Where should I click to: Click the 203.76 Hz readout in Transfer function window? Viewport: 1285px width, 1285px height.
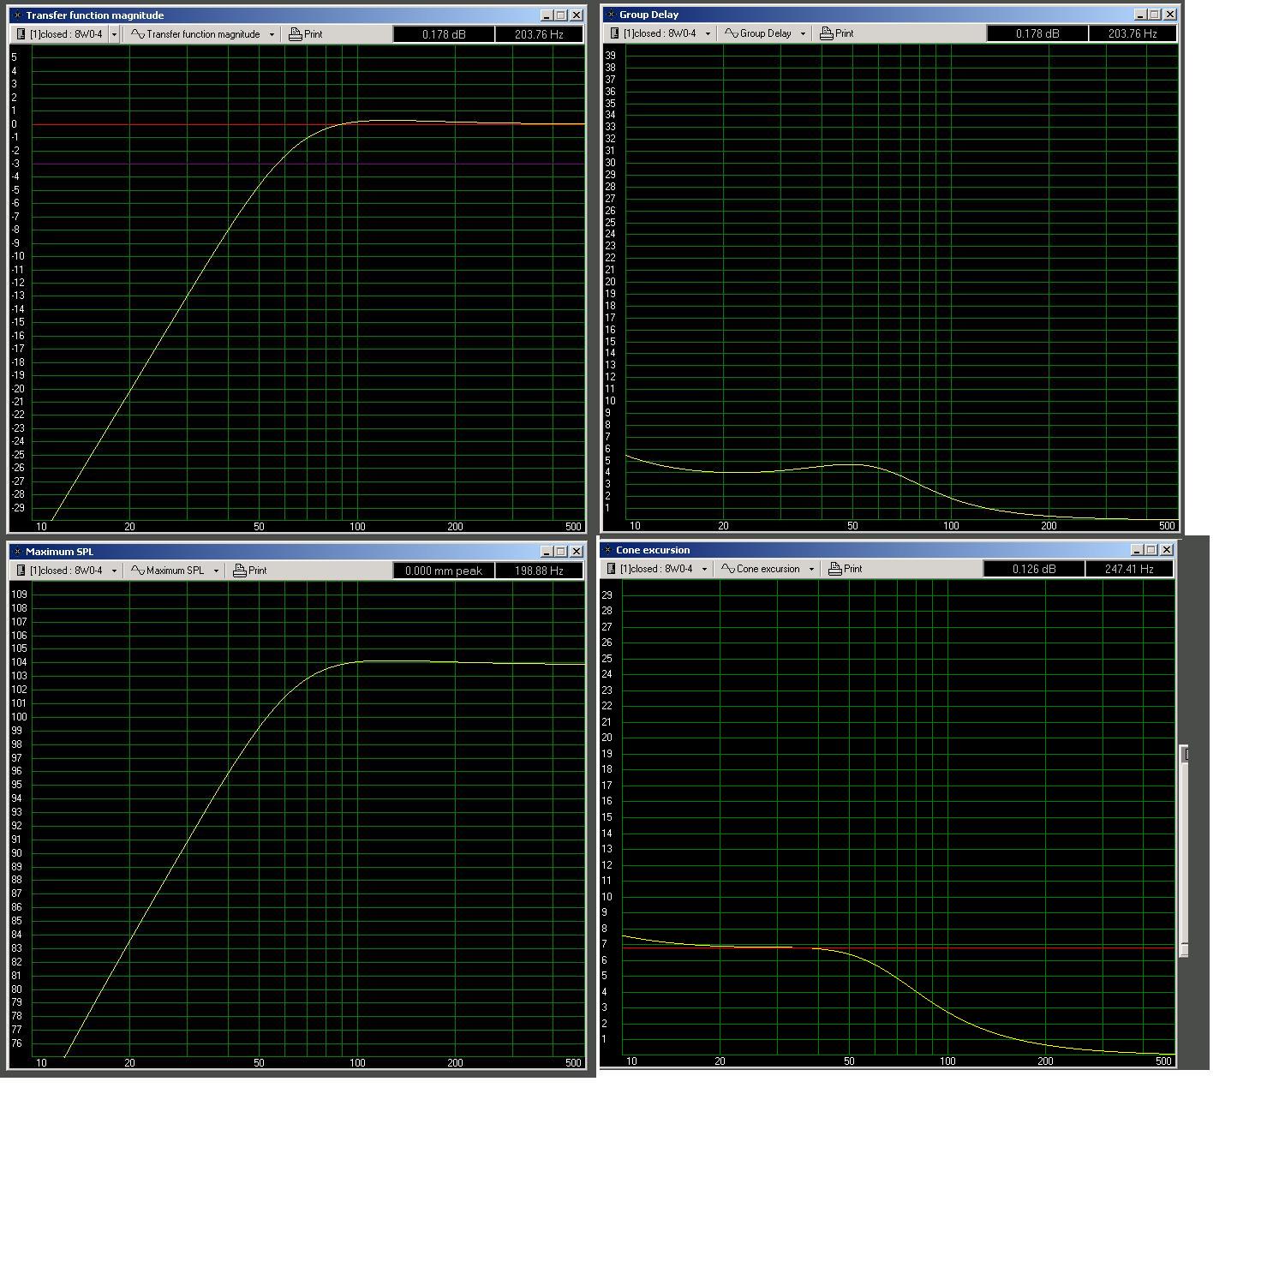(x=539, y=34)
